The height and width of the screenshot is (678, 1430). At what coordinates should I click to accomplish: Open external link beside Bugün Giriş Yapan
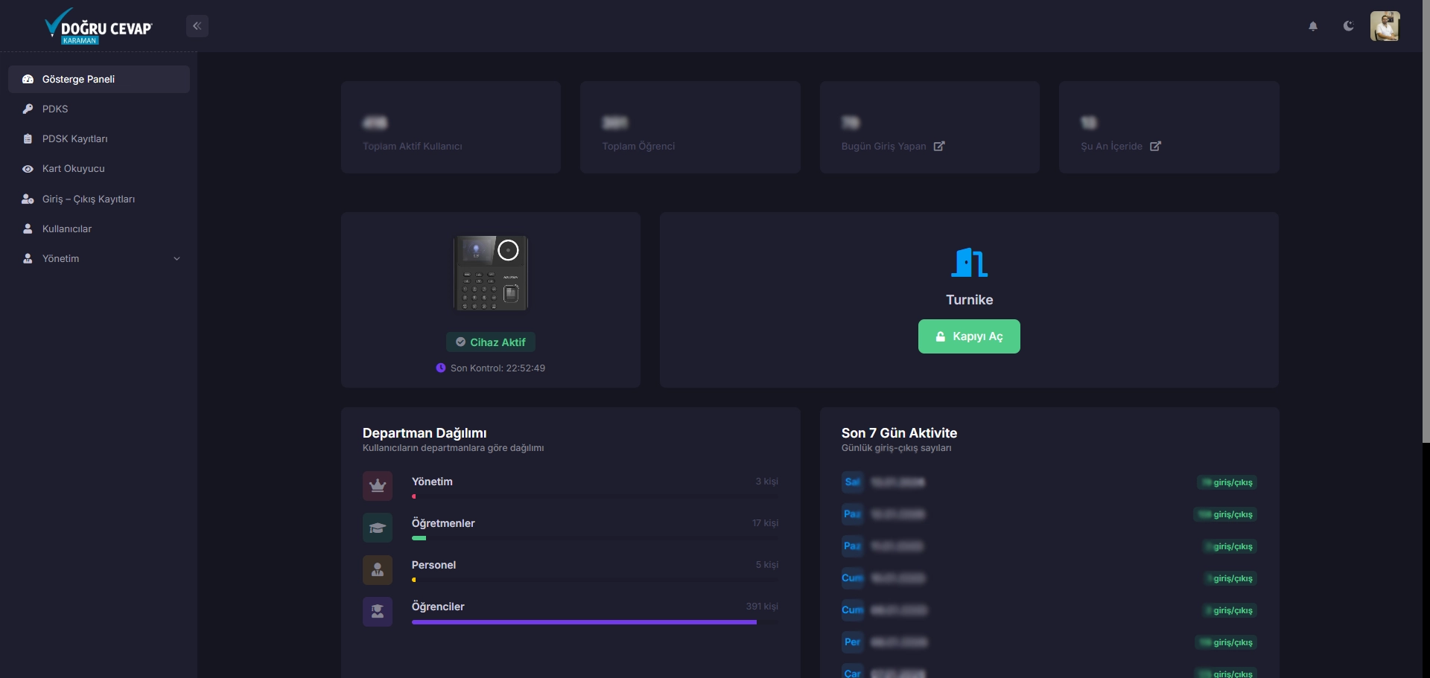939,147
